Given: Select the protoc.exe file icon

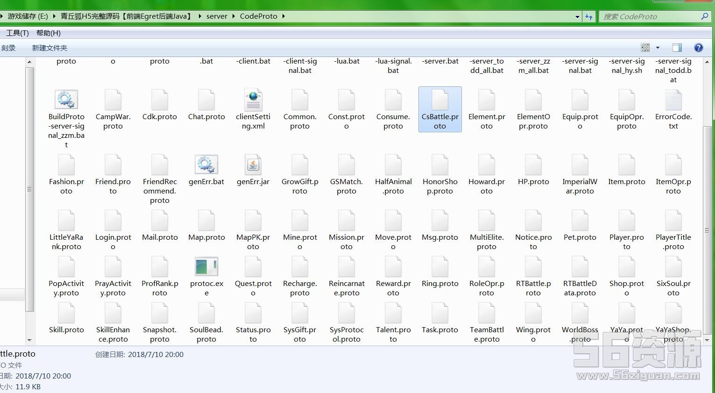Looking at the screenshot, I should click(x=206, y=267).
